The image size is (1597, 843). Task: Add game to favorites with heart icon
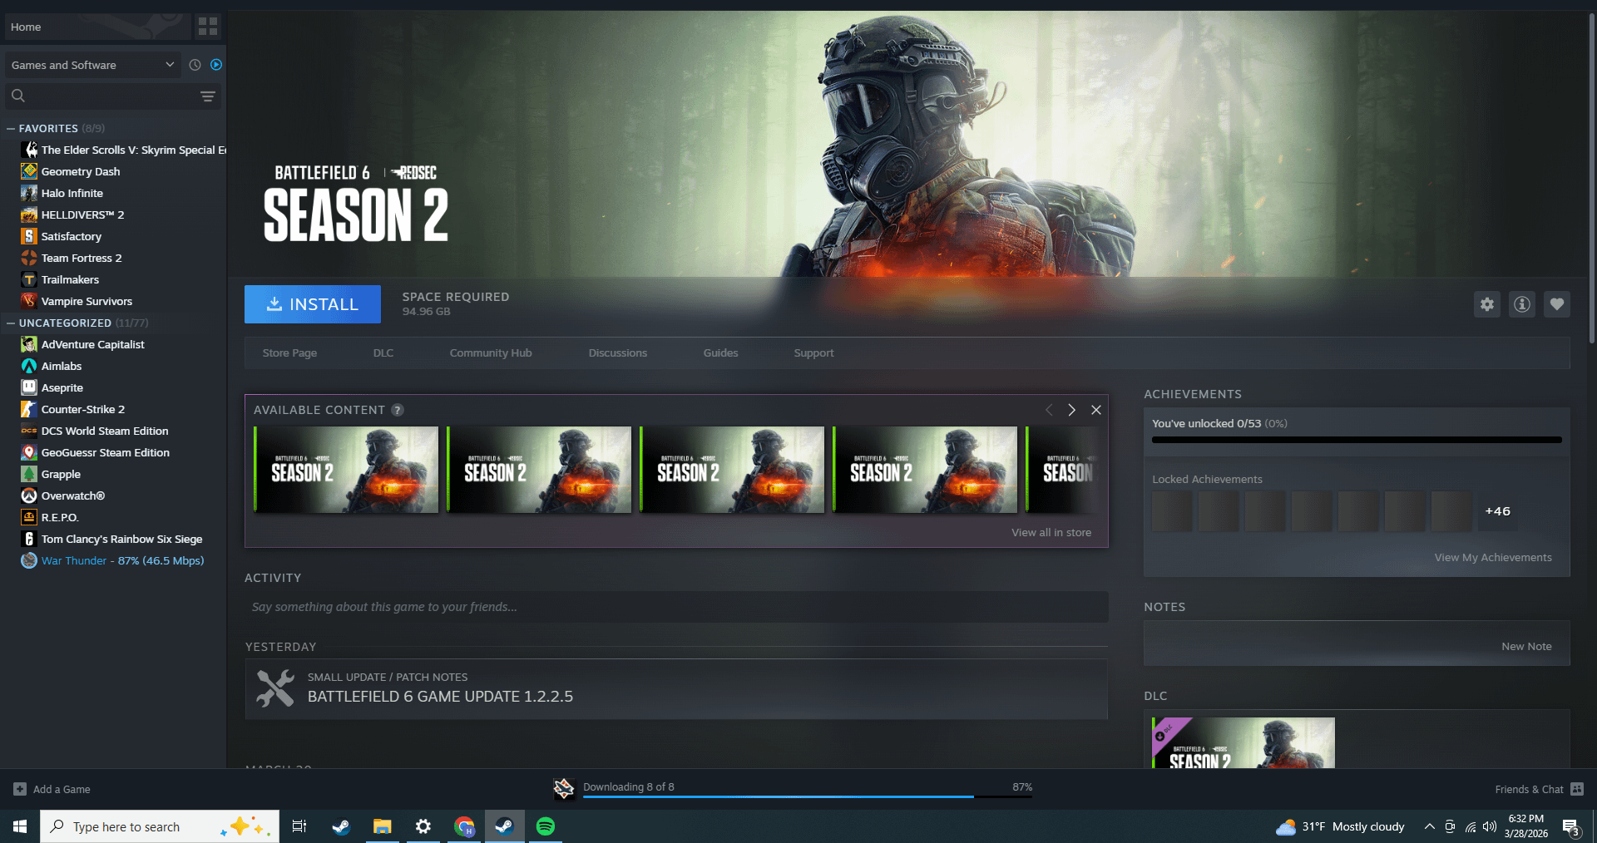point(1556,304)
